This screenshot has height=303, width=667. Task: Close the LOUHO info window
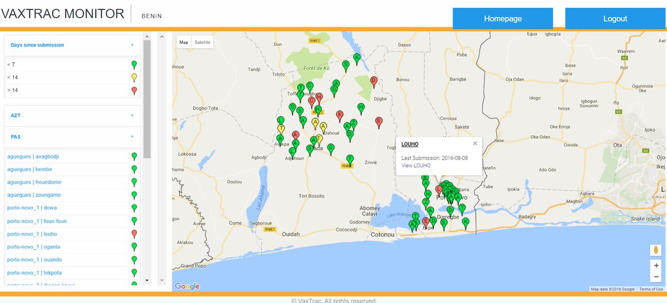pyautogui.click(x=475, y=143)
